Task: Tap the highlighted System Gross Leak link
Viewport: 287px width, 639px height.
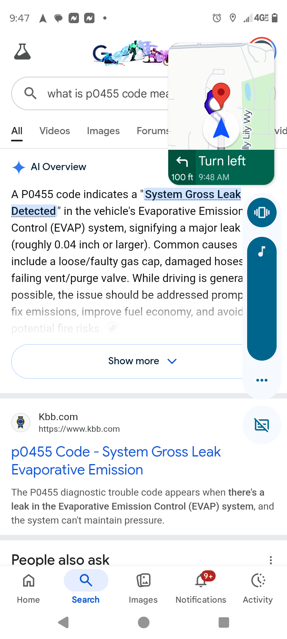Action: pos(193,194)
